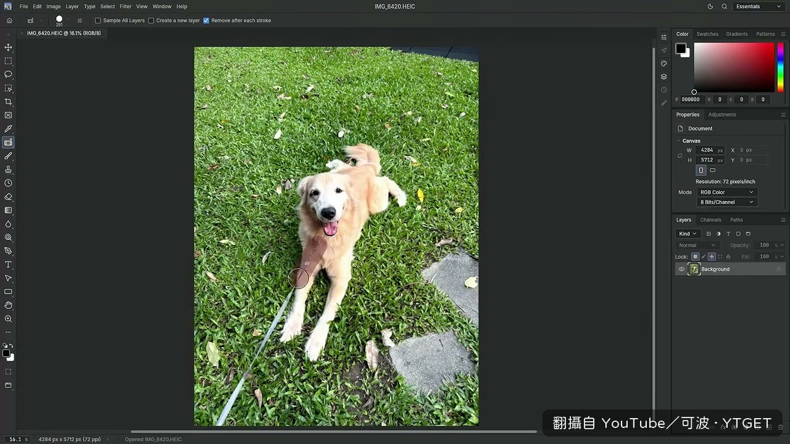The height and width of the screenshot is (444, 790).
Task: Select the Rectangular Marquee tool
Action: point(8,61)
